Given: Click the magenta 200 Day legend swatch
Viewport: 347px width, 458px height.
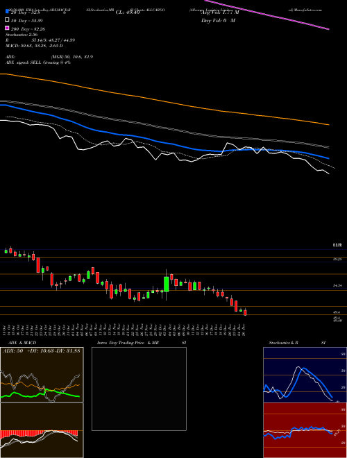Looking at the screenshot, I should (x=7, y=28).
